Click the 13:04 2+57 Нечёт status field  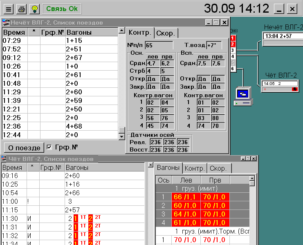point(283,36)
